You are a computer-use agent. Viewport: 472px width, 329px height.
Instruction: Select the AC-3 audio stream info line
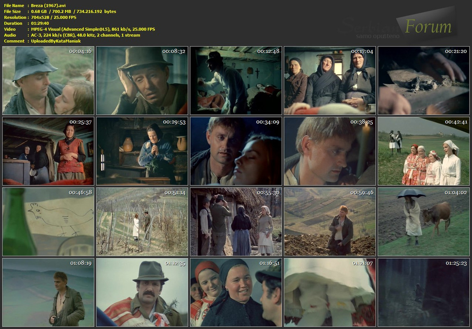coord(86,35)
